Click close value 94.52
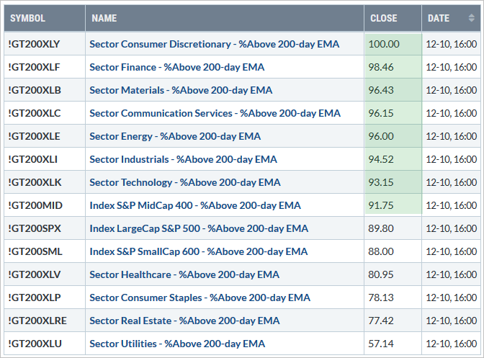The width and height of the screenshot is (484, 358). [x=381, y=159]
